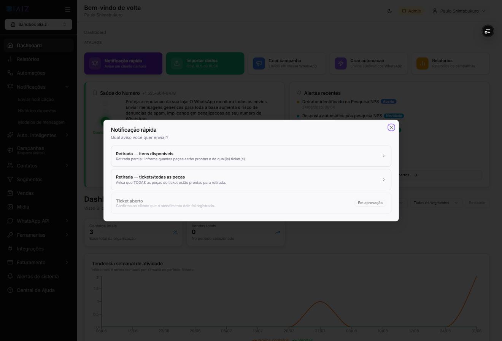Go to Dashboard in sidebar
The width and height of the screenshot is (502, 341).
coord(38,45)
